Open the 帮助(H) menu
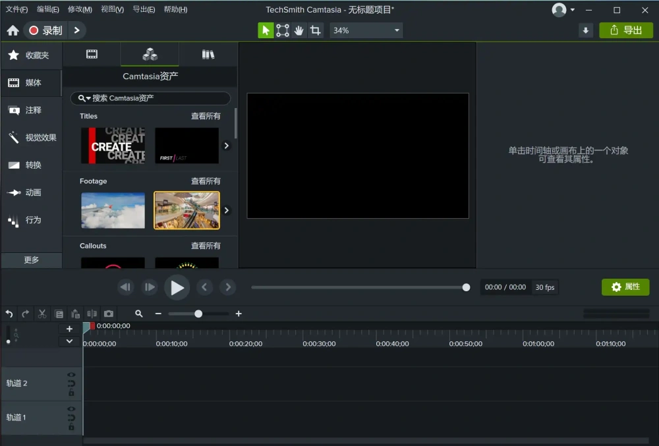Screen dimensions: 659x446 [175, 9]
